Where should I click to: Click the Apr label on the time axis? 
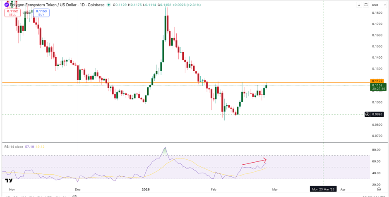pos(343,189)
